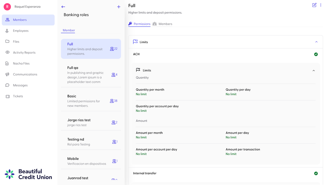Toggle the Internal transfer green checkmark
The height and width of the screenshot is (185, 326).
point(316,173)
